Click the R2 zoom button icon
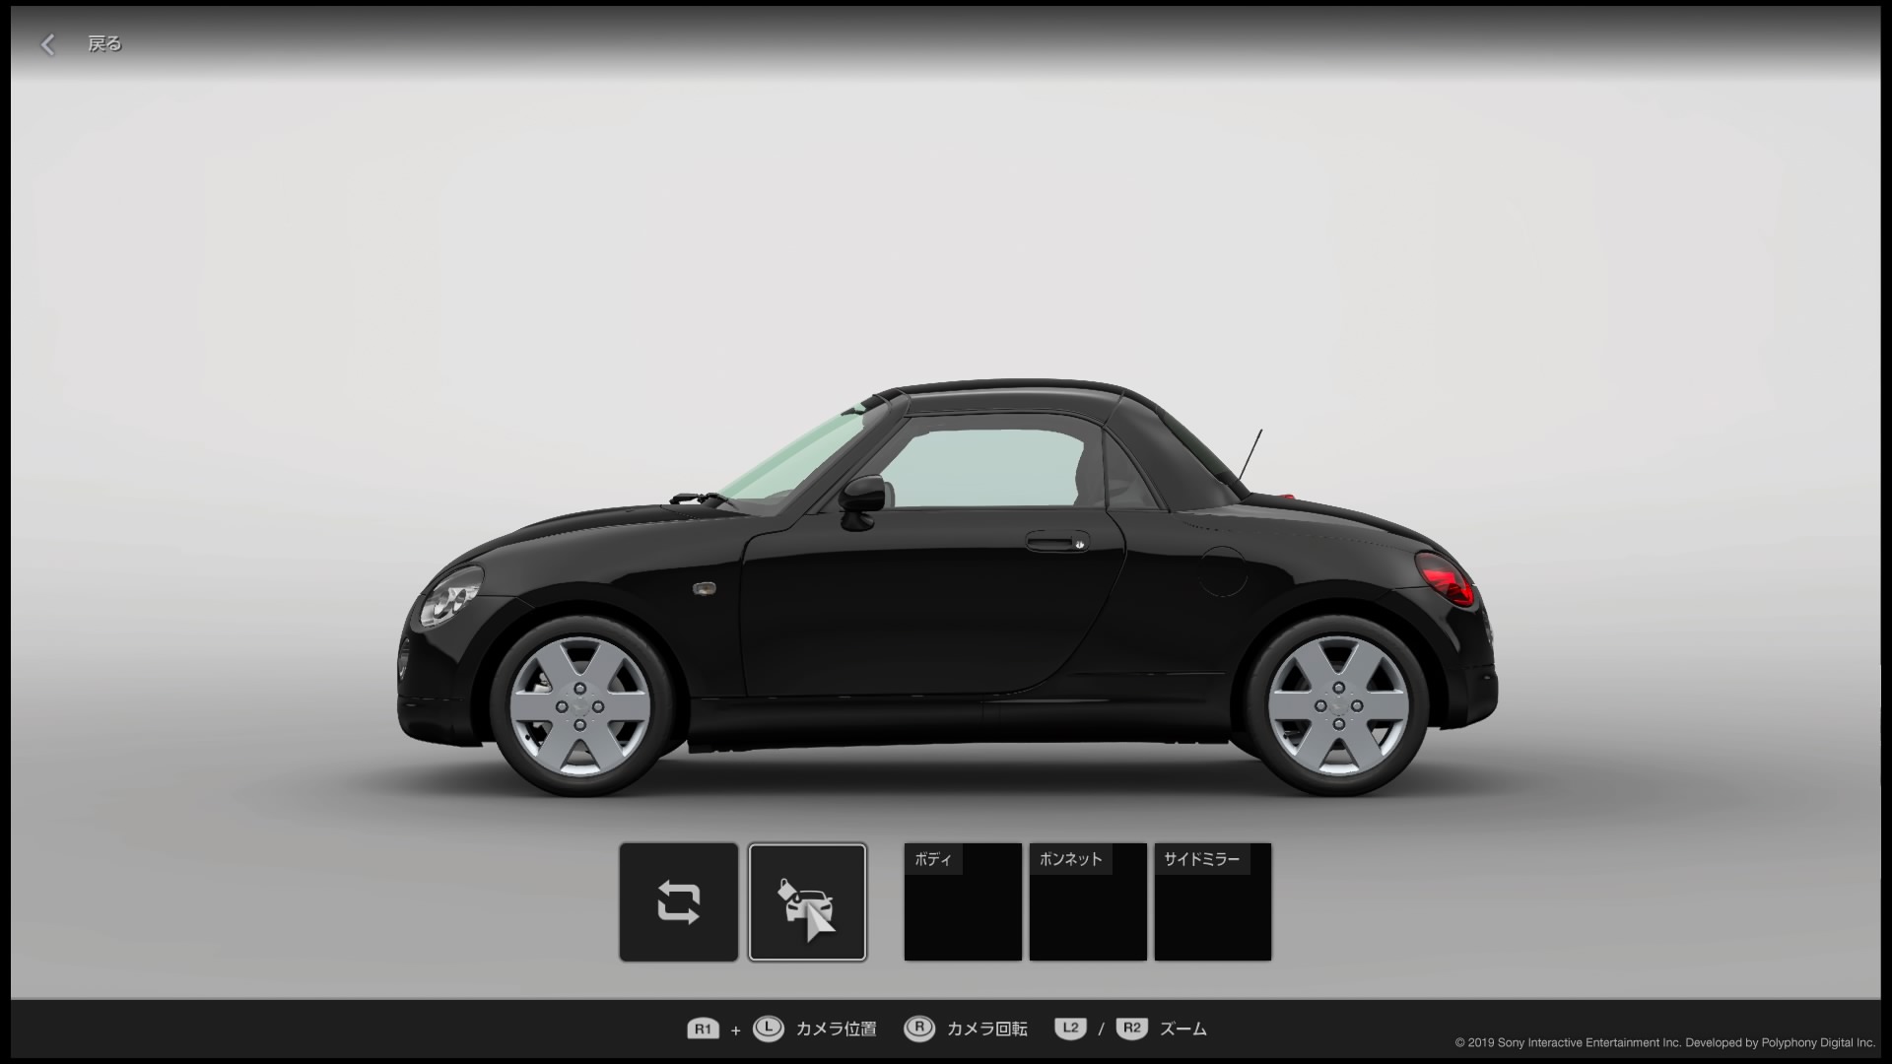 (x=1132, y=1029)
